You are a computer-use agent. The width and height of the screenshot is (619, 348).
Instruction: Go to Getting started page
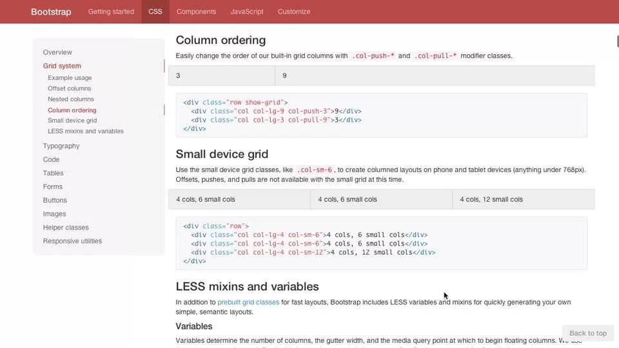click(x=111, y=12)
